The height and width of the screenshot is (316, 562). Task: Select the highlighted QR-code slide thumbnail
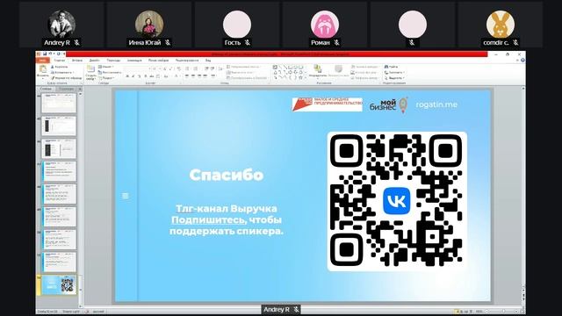pos(59,284)
